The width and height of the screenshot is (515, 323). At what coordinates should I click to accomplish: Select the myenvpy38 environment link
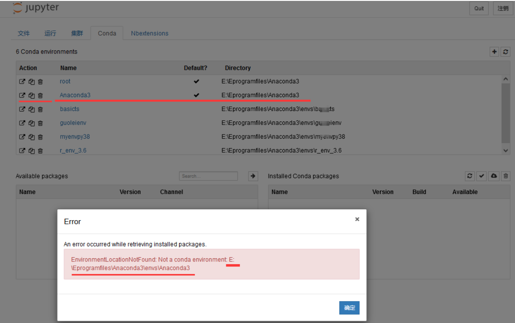pos(74,136)
